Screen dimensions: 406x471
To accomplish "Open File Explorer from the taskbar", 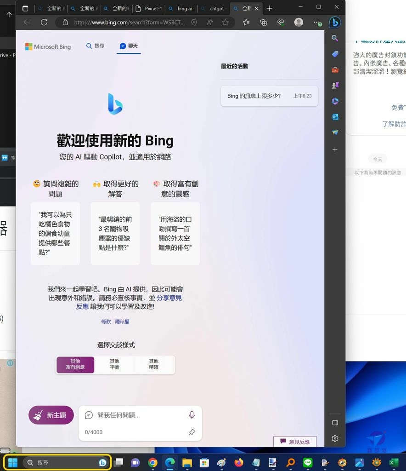I will pyautogui.click(x=187, y=463).
